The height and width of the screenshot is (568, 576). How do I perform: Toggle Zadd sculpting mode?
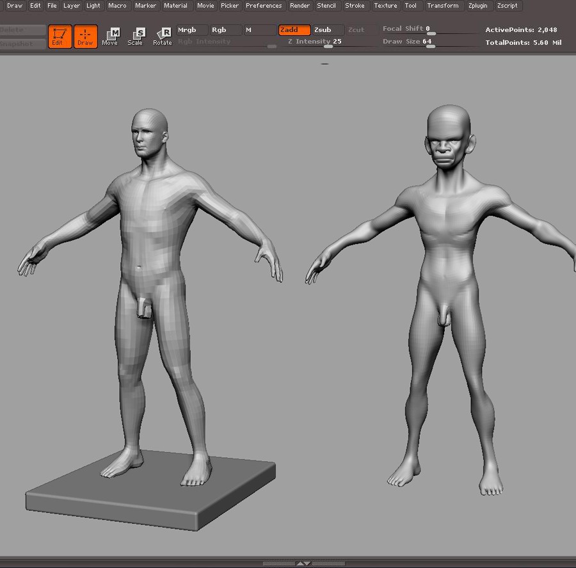(x=294, y=30)
